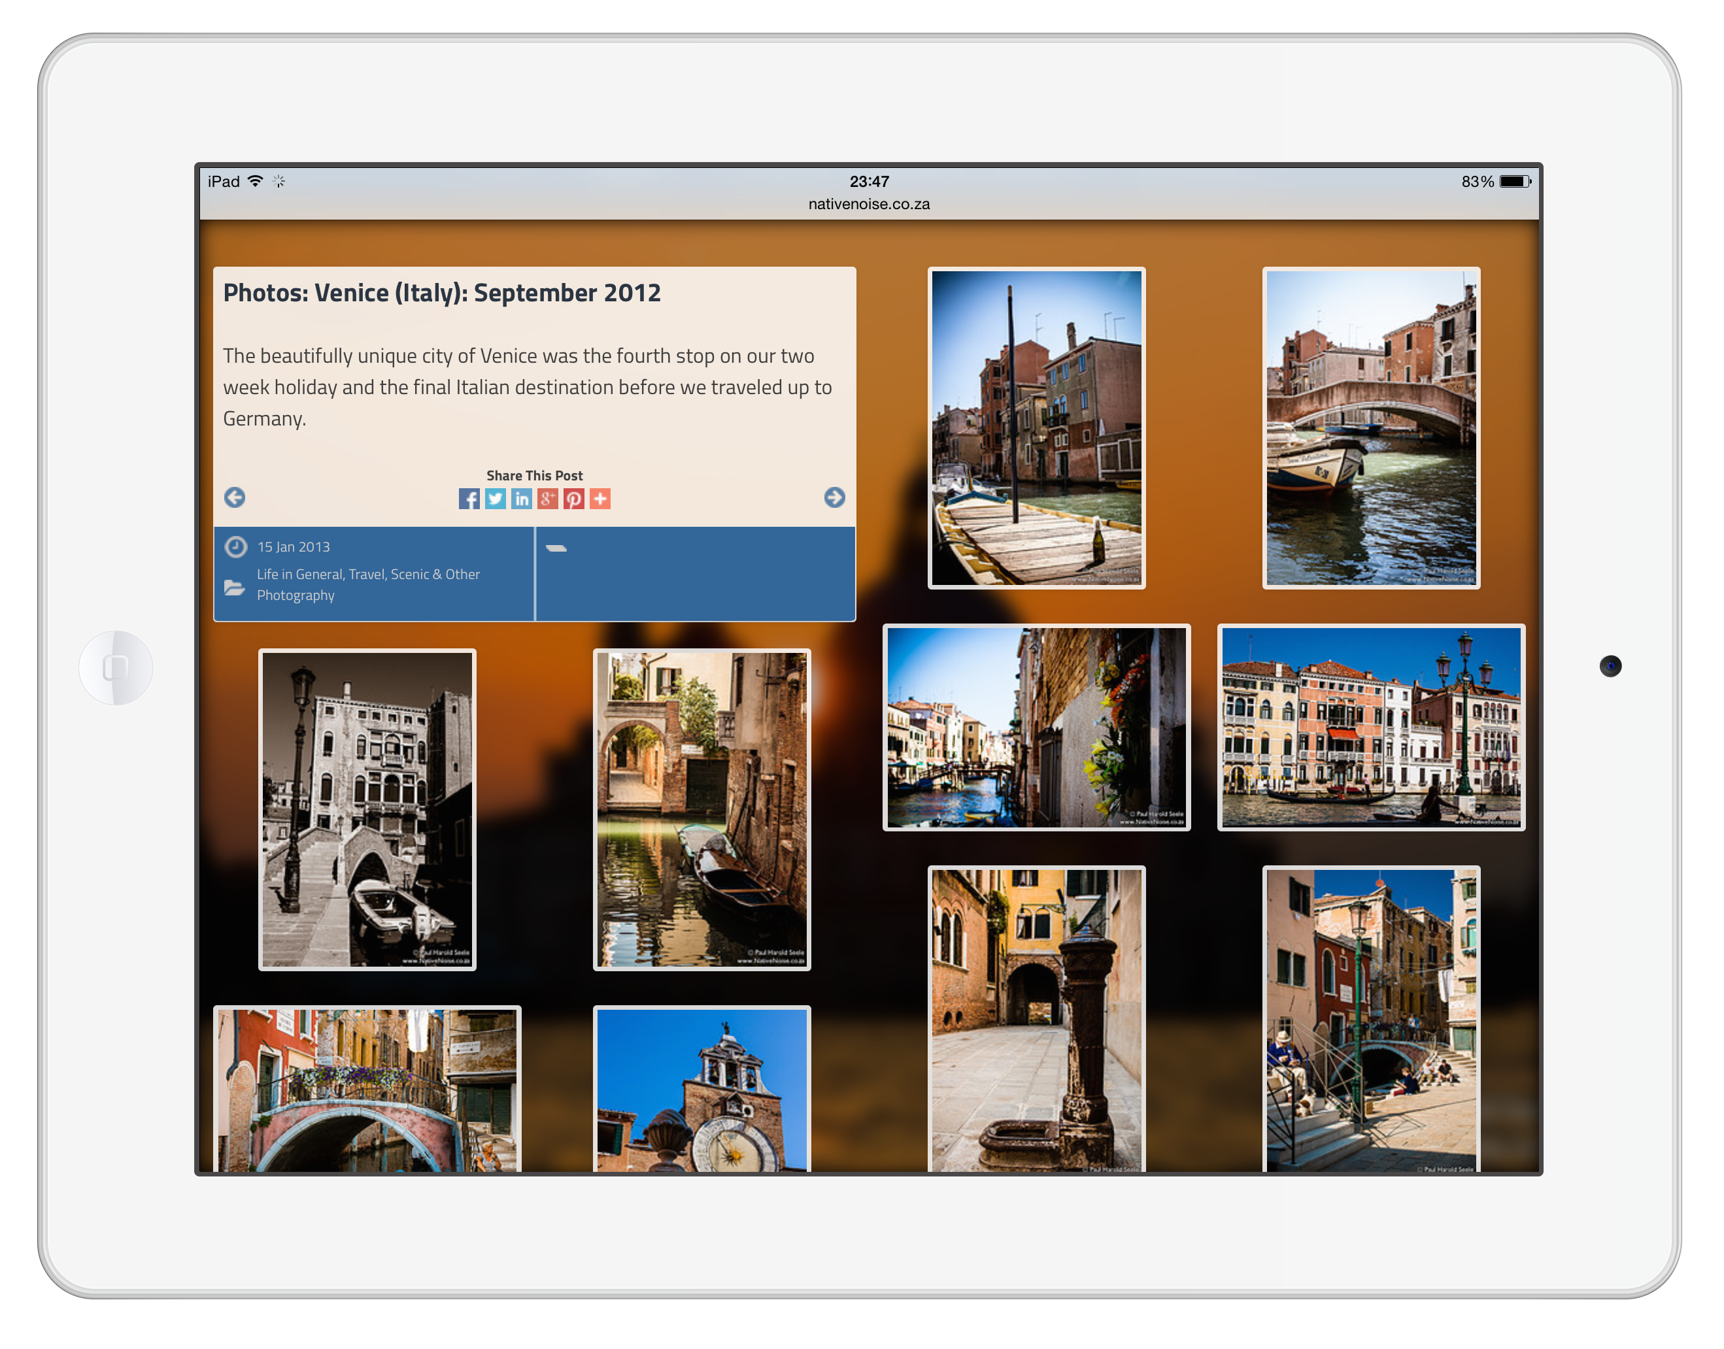Image resolution: width=1724 pixels, height=1349 pixels.
Task: Open the post title Photos: Venice (Italy)
Action: click(442, 293)
